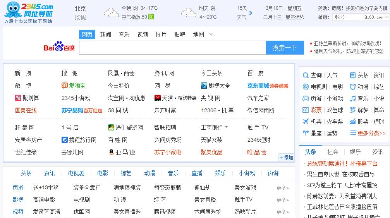Click the 3月10日 date link
390x218 pixels.
[x=274, y=8]
